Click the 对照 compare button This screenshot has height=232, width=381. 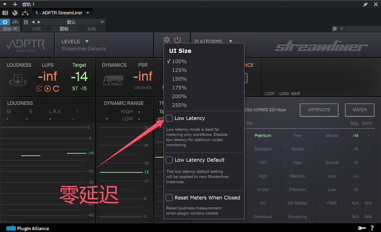[x=36, y=29]
